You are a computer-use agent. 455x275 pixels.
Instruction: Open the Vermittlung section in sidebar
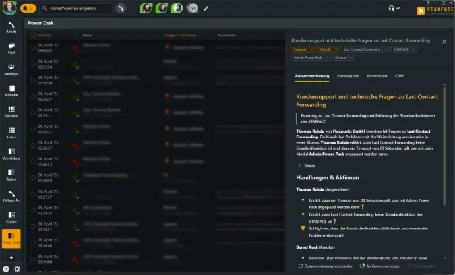point(11,154)
